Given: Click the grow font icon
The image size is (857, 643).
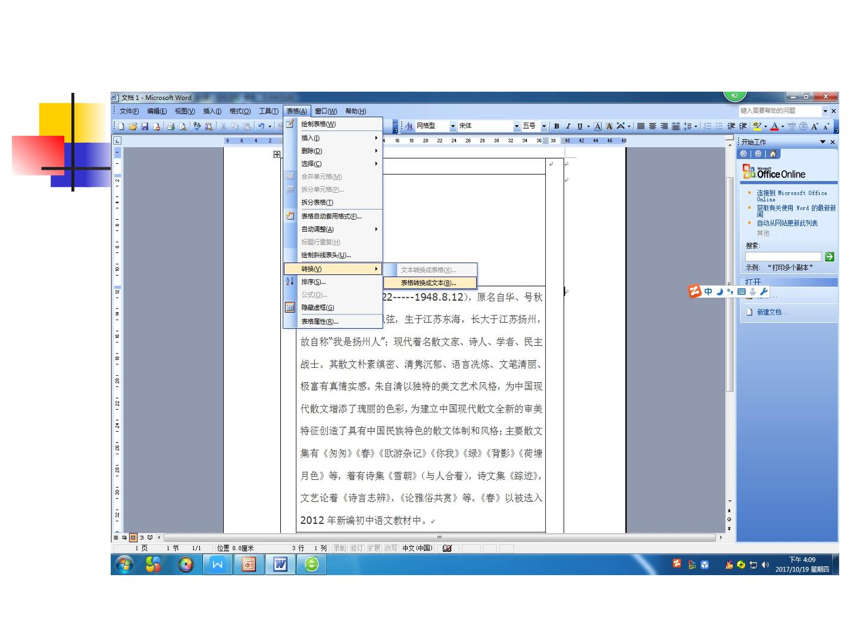Looking at the screenshot, I should [x=814, y=126].
